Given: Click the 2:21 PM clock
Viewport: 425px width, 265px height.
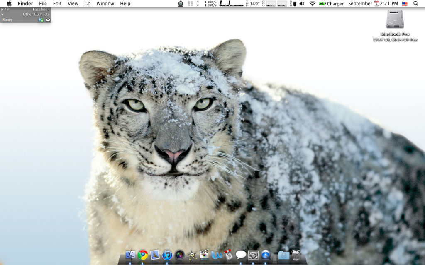Looking at the screenshot, I should pos(389,3).
